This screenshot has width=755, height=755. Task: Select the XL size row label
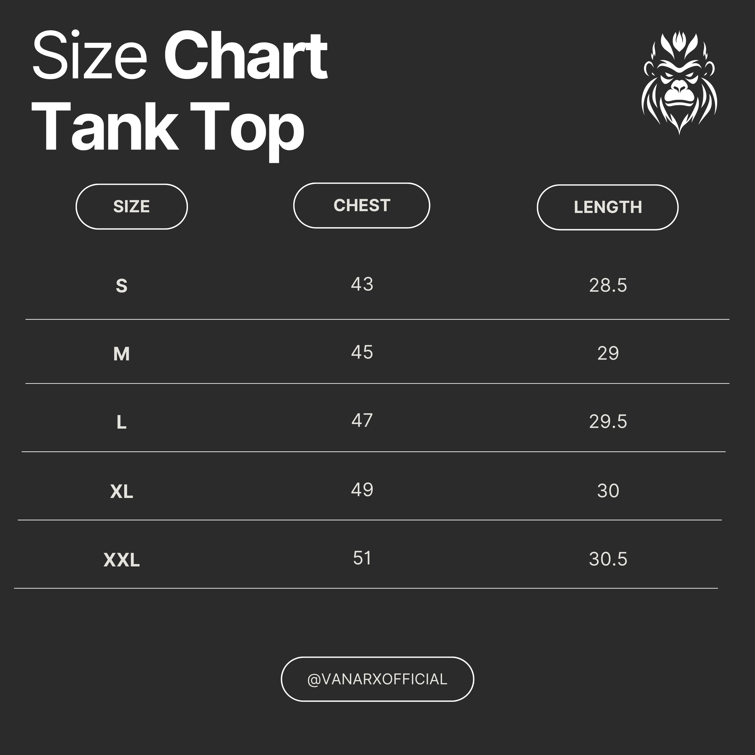(121, 491)
